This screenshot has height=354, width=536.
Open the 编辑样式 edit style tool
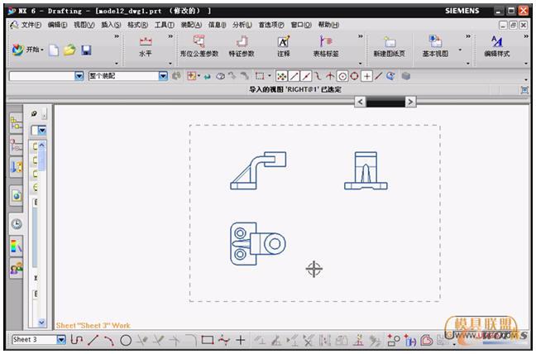(x=496, y=46)
